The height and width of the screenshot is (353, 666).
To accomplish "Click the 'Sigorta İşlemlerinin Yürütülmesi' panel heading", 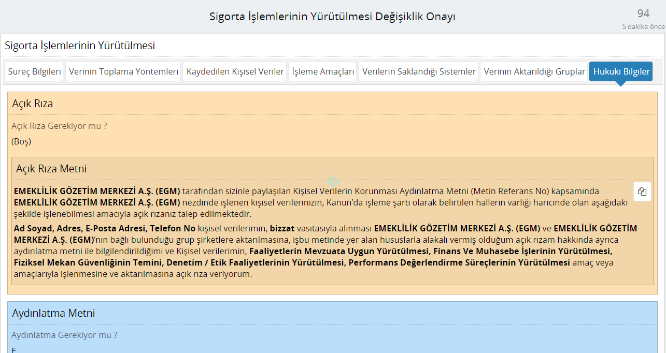I will tap(80, 46).
